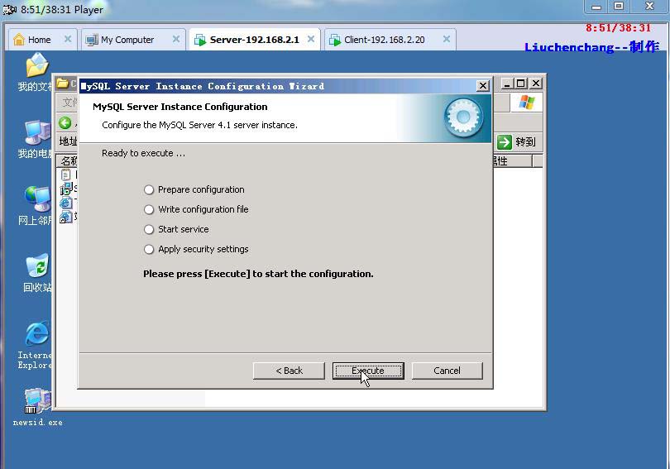
Task: Maximize the Explorer window behind the wizard
Action: (520, 84)
